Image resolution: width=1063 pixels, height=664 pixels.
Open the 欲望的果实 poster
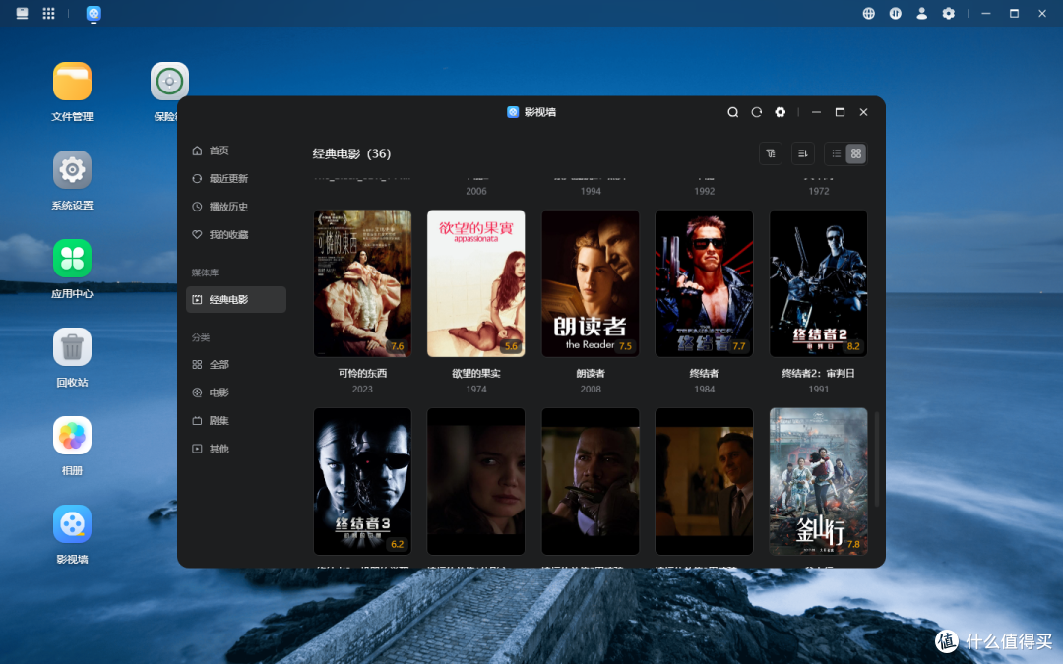[x=476, y=283]
